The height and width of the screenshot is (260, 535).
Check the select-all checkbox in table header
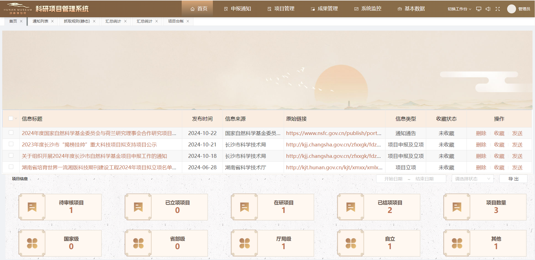11,118
